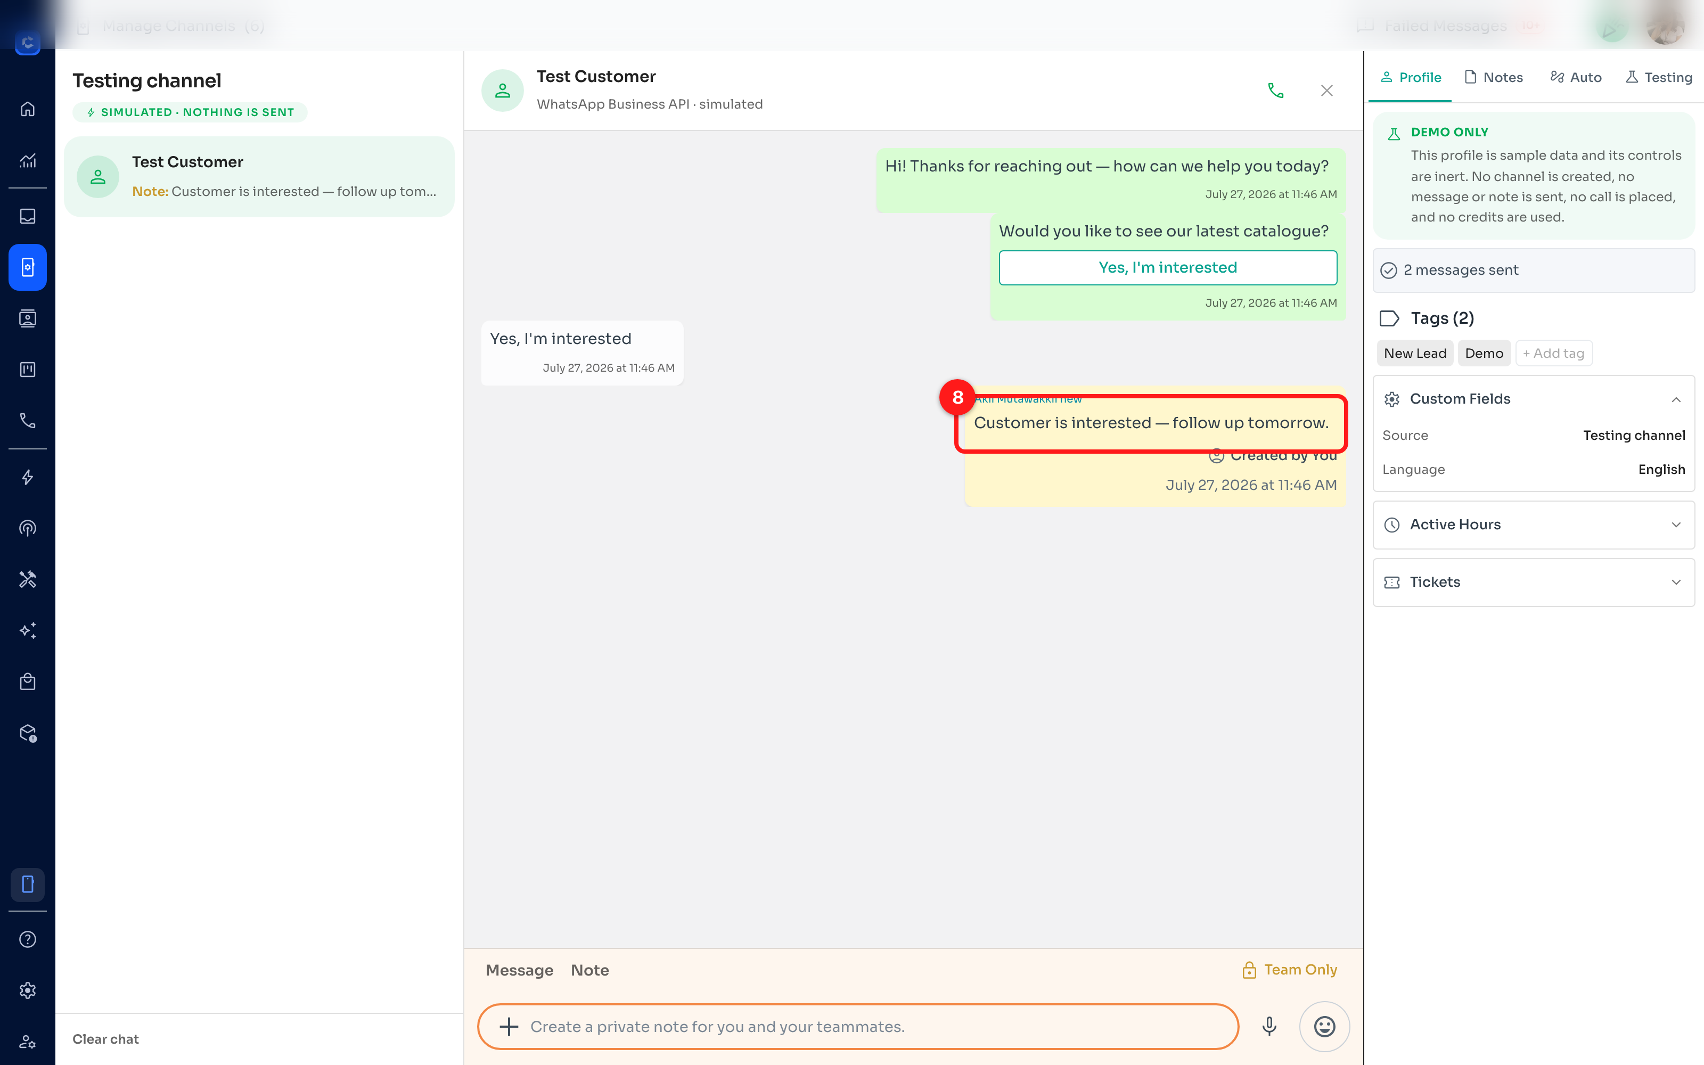Click the Clear chat button
The width and height of the screenshot is (1704, 1065).
[105, 1039]
